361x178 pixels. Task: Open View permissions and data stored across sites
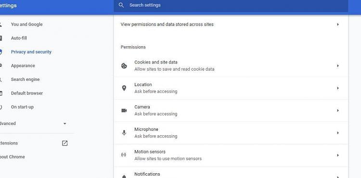click(231, 25)
